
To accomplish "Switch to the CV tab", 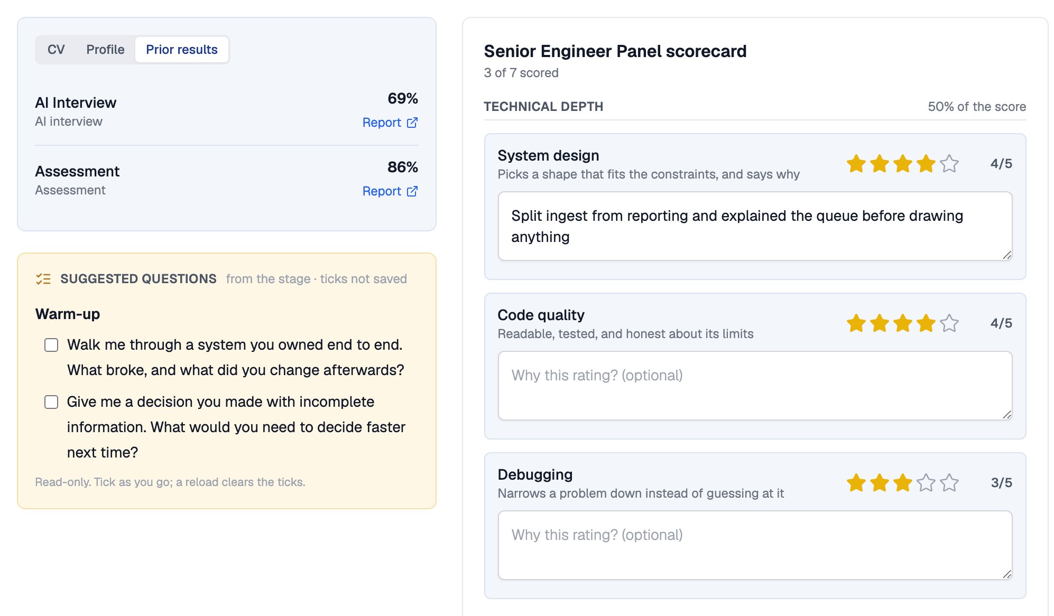I will tap(56, 50).
